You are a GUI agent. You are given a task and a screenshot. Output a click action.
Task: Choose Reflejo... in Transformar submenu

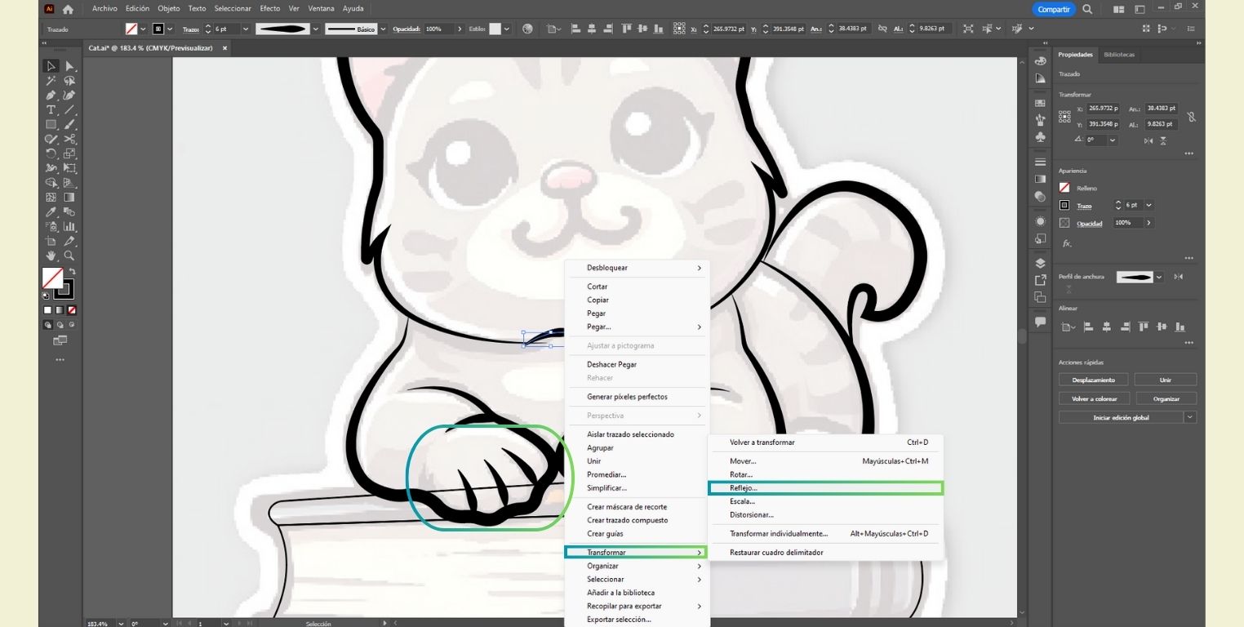[x=824, y=488]
